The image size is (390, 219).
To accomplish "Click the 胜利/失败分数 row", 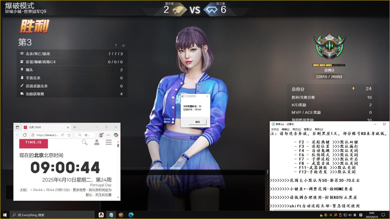I will pos(332,97).
